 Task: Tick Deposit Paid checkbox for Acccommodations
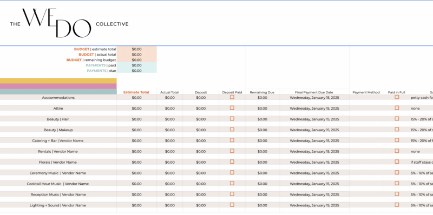pos(232,97)
